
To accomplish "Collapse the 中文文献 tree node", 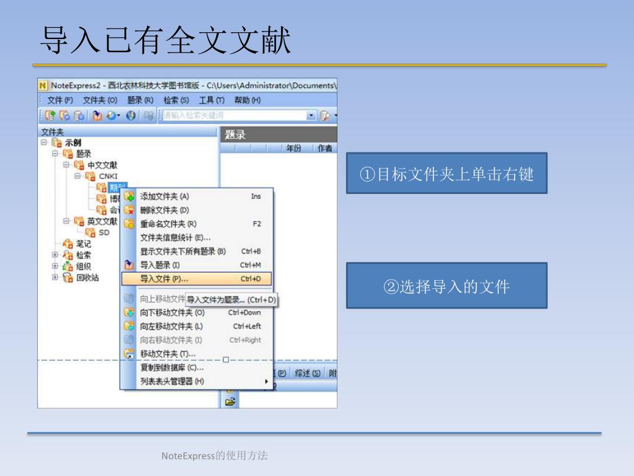I will (x=66, y=165).
